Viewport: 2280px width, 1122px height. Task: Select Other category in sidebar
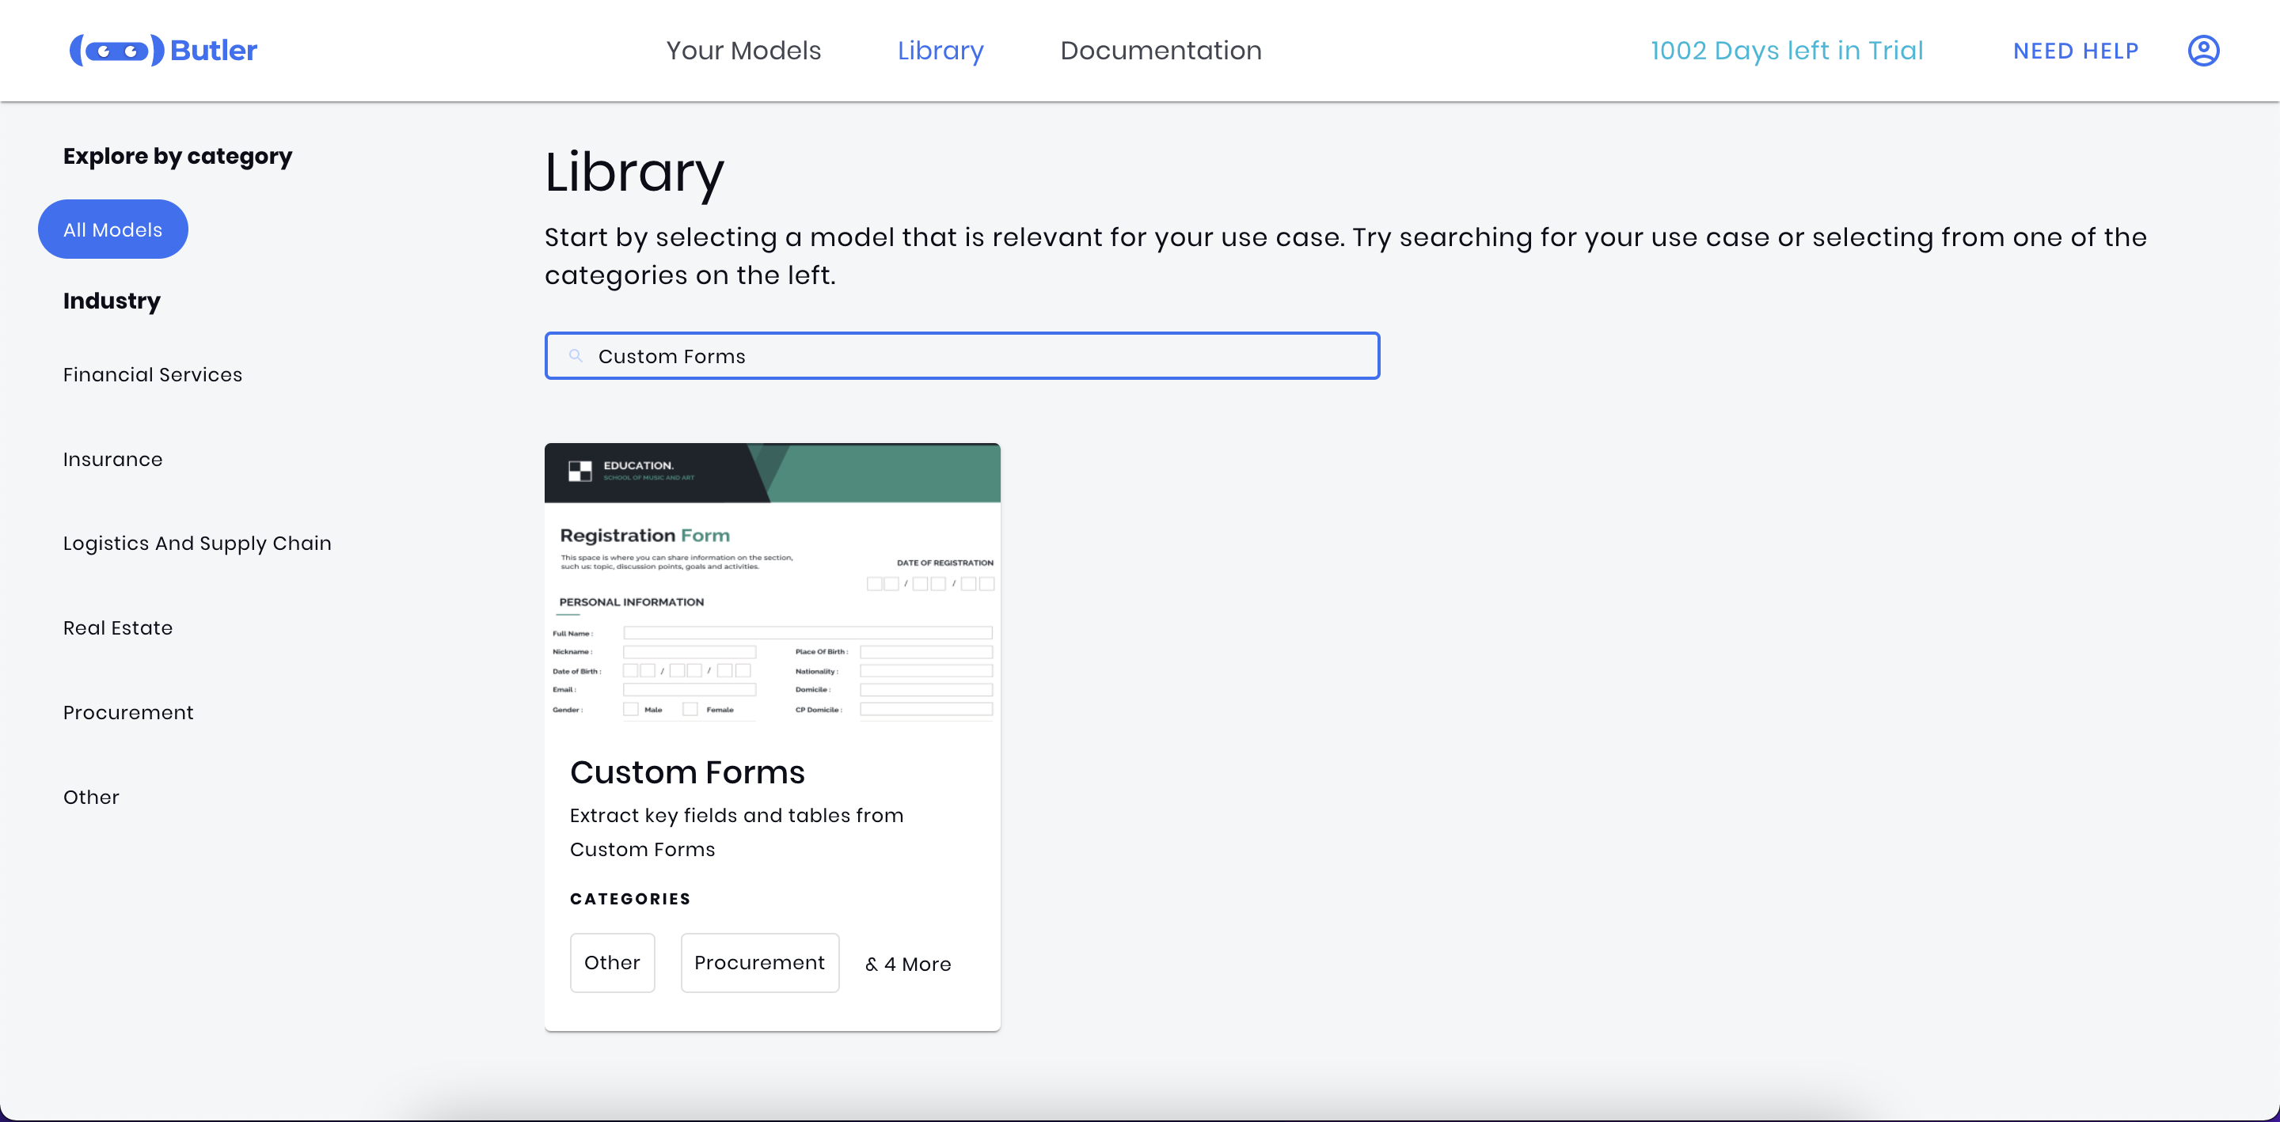tap(90, 798)
